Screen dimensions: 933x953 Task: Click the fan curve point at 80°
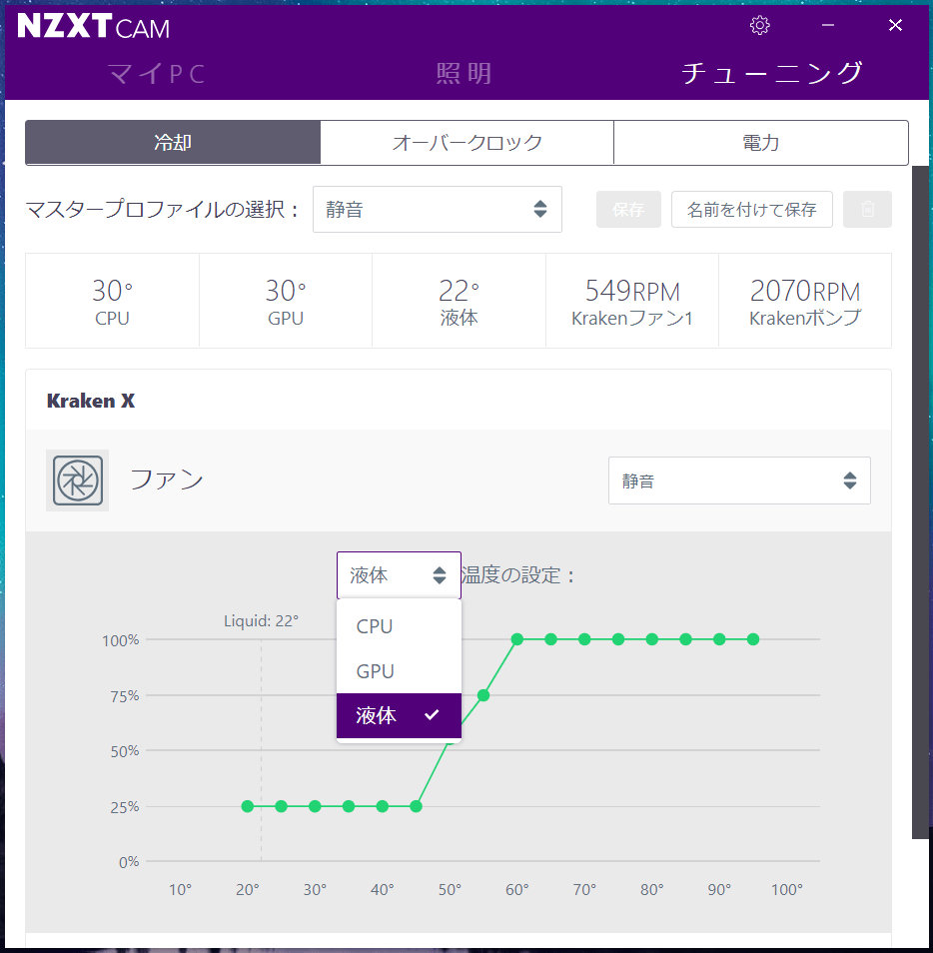tap(652, 639)
